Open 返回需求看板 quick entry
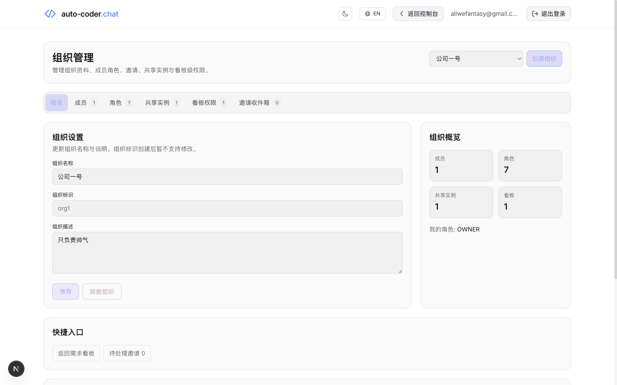The image size is (617, 385). point(76,353)
